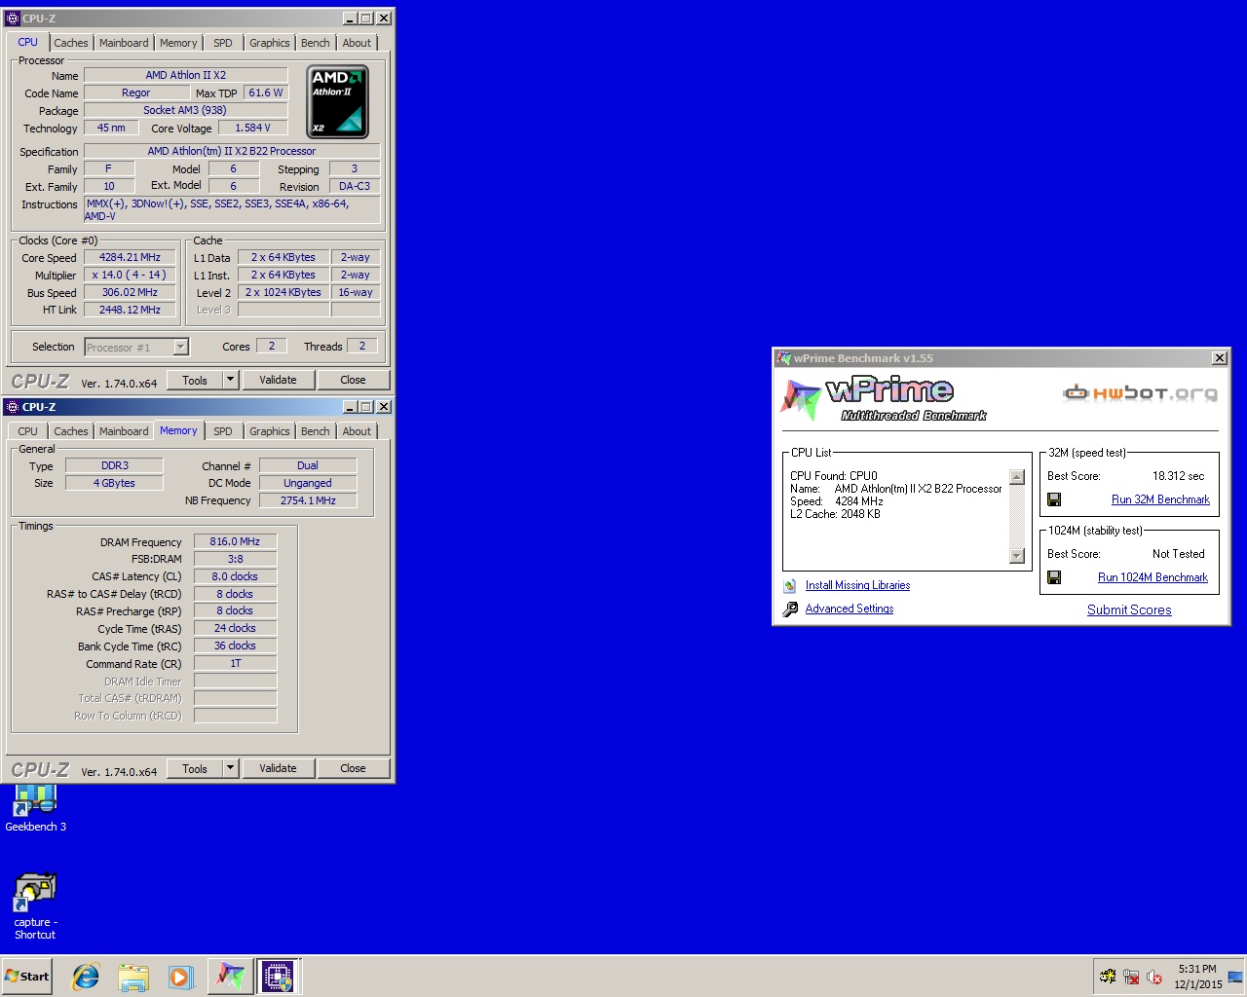1247x997 pixels.
Task: Click the AMD Athlon II processor logo
Action: (338, 101)
